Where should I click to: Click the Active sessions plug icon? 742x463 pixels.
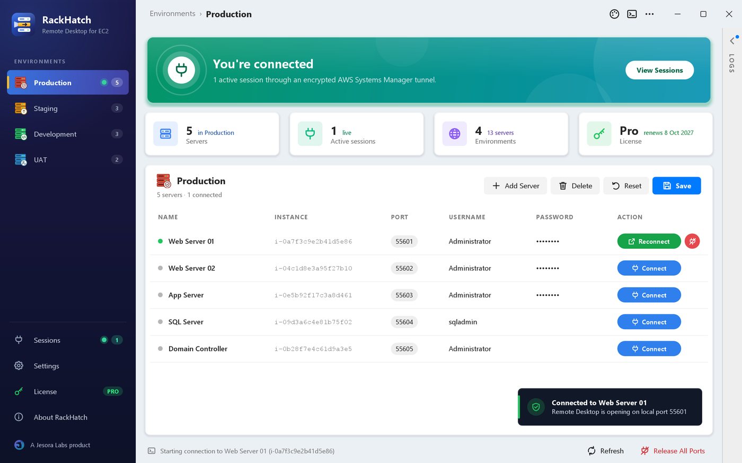[x=310, y=134]
